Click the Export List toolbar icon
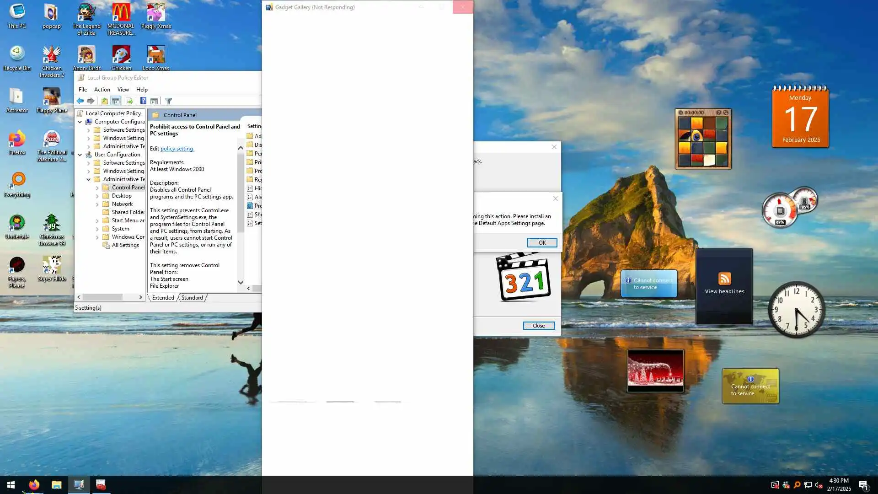The width and height of the screenshot is (878, 494). [x=129, y=101]
